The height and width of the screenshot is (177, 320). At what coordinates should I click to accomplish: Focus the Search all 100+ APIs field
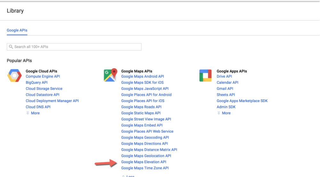tap(74, 47)
